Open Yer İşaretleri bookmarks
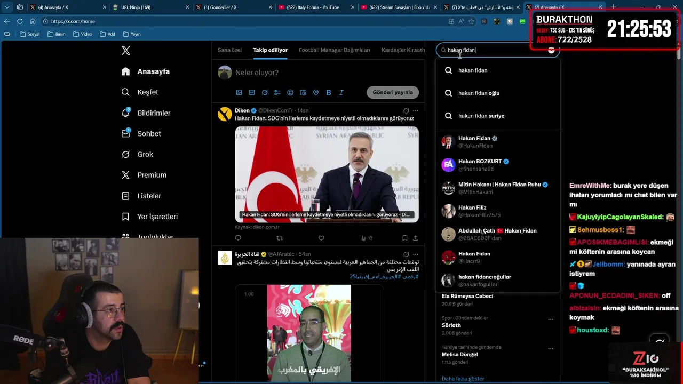 pos(150,217)
